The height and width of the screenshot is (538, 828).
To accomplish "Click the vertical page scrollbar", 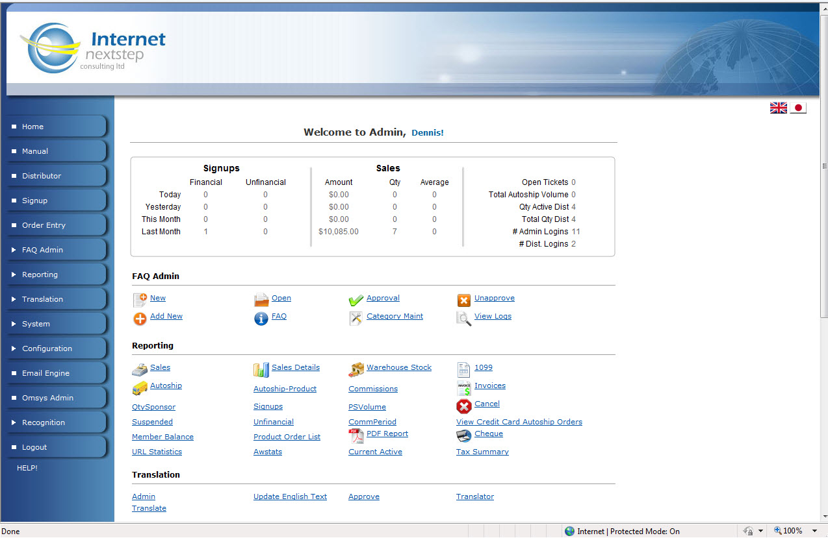I will click(x=823, y=260).
